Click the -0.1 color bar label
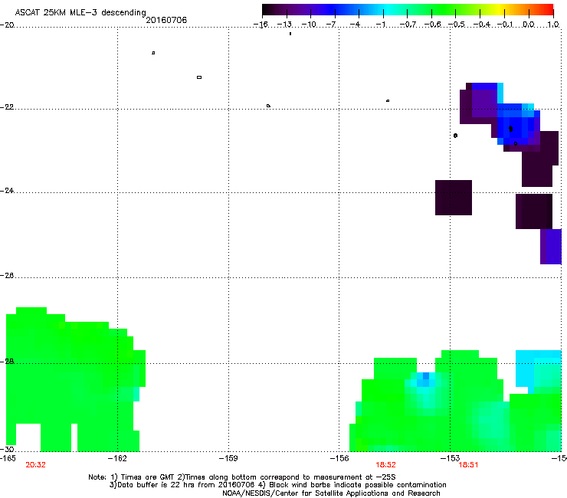This screenshot has width=567, height=498. (x=505, y=25)
